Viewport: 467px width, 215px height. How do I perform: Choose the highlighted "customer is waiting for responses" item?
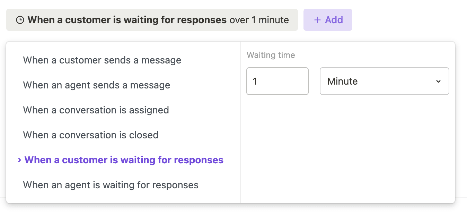(124, 160)
